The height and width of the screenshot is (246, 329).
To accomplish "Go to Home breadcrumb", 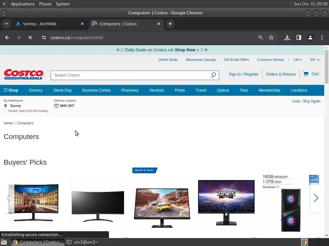I will point(8,123).
